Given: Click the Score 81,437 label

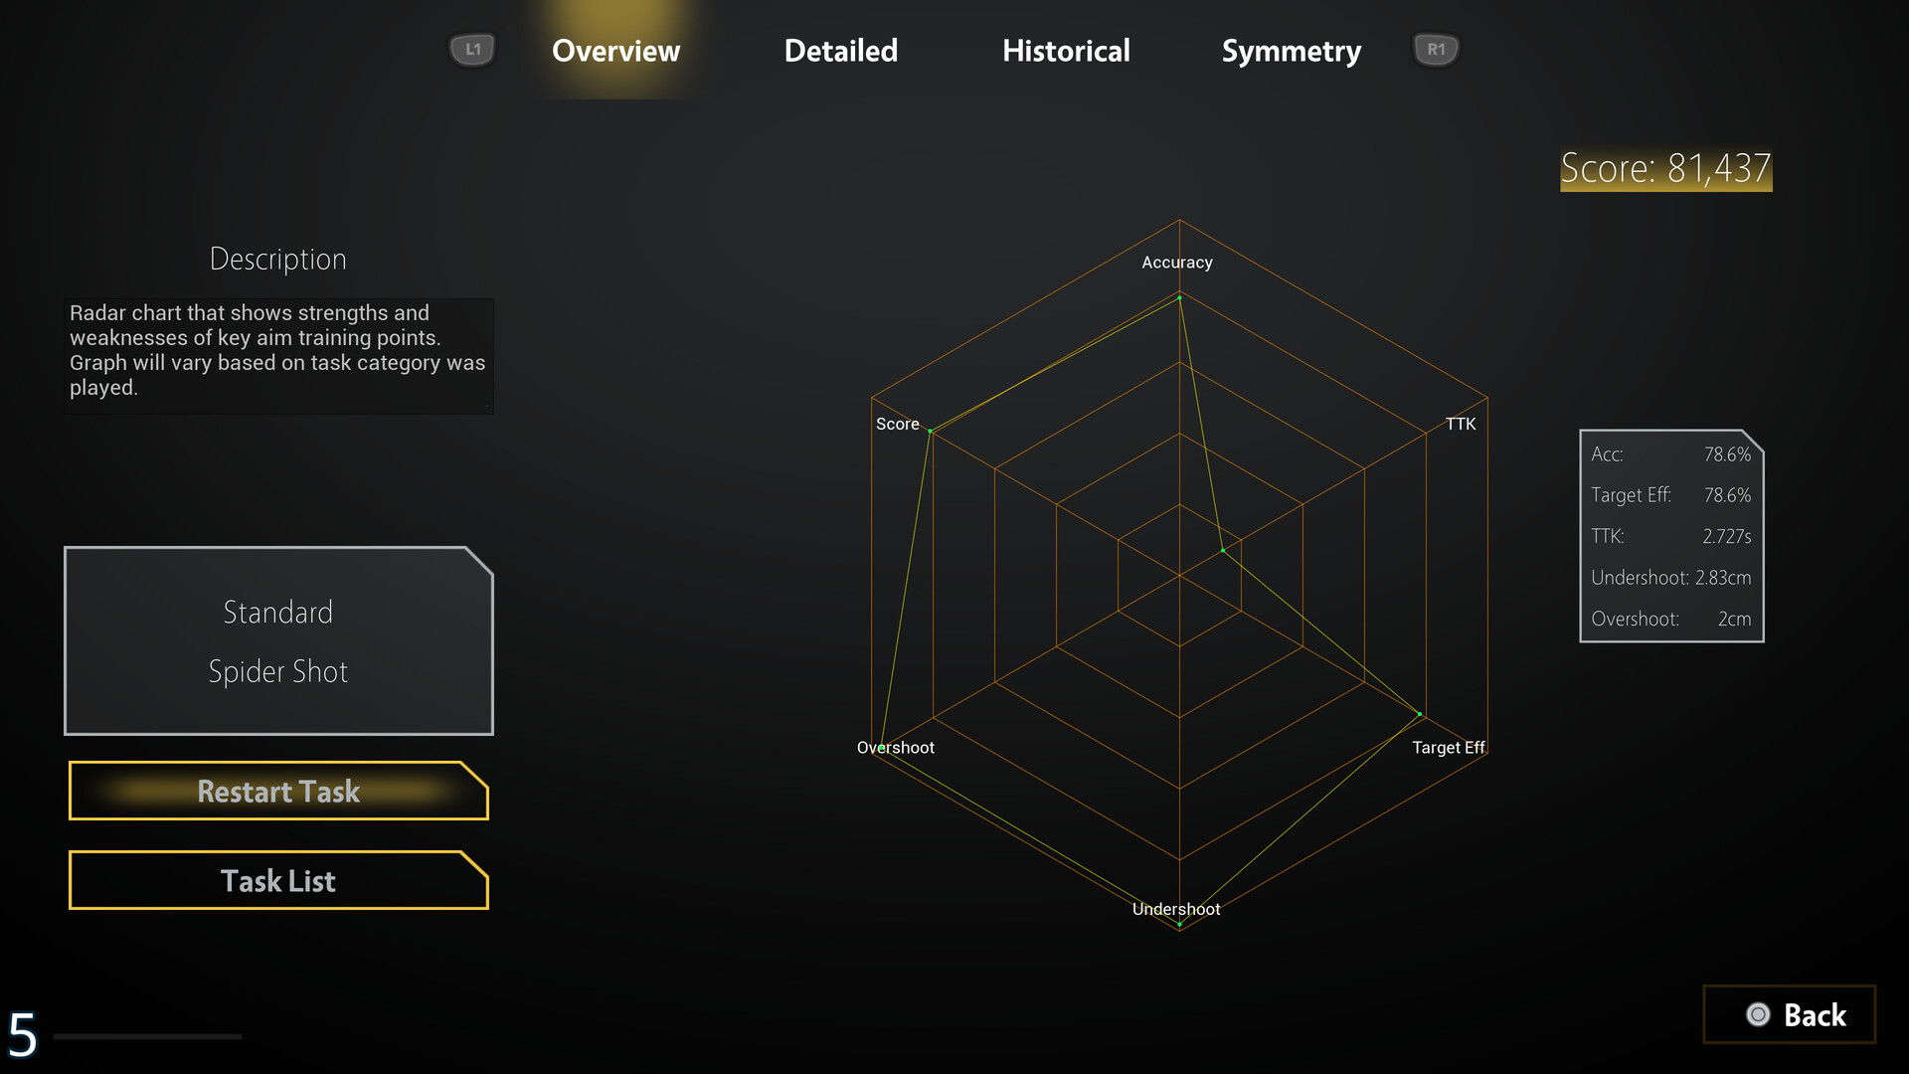Looking at the screenshot, I should pyautogui.click(x=1665, y=169).
